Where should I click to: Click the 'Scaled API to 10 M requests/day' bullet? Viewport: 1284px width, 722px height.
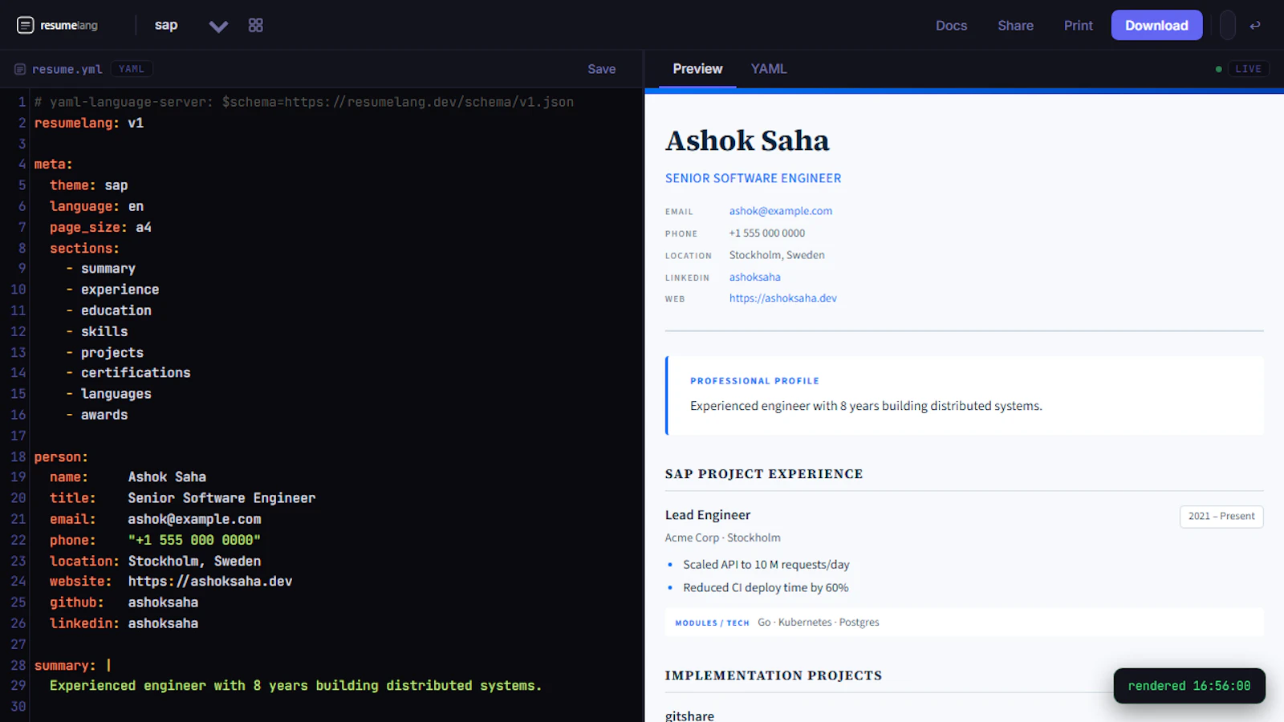(x=766, y=565)
